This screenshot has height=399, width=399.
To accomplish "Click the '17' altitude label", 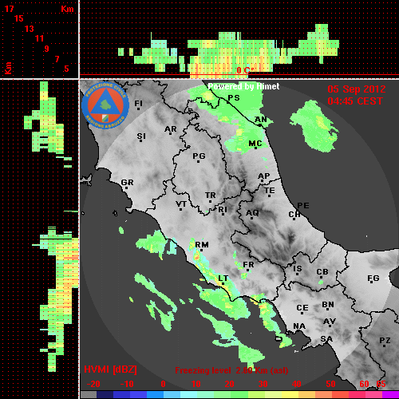I will (9, 9).
